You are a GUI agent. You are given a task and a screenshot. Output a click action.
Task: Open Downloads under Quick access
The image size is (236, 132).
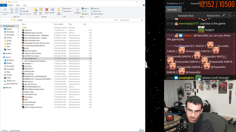click(10, 32)
